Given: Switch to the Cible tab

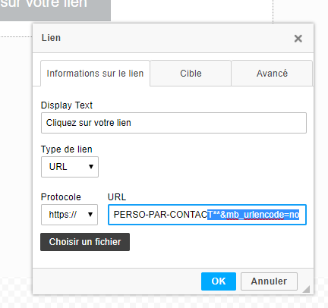Looking at the screenshot, I should pos(191,74).
